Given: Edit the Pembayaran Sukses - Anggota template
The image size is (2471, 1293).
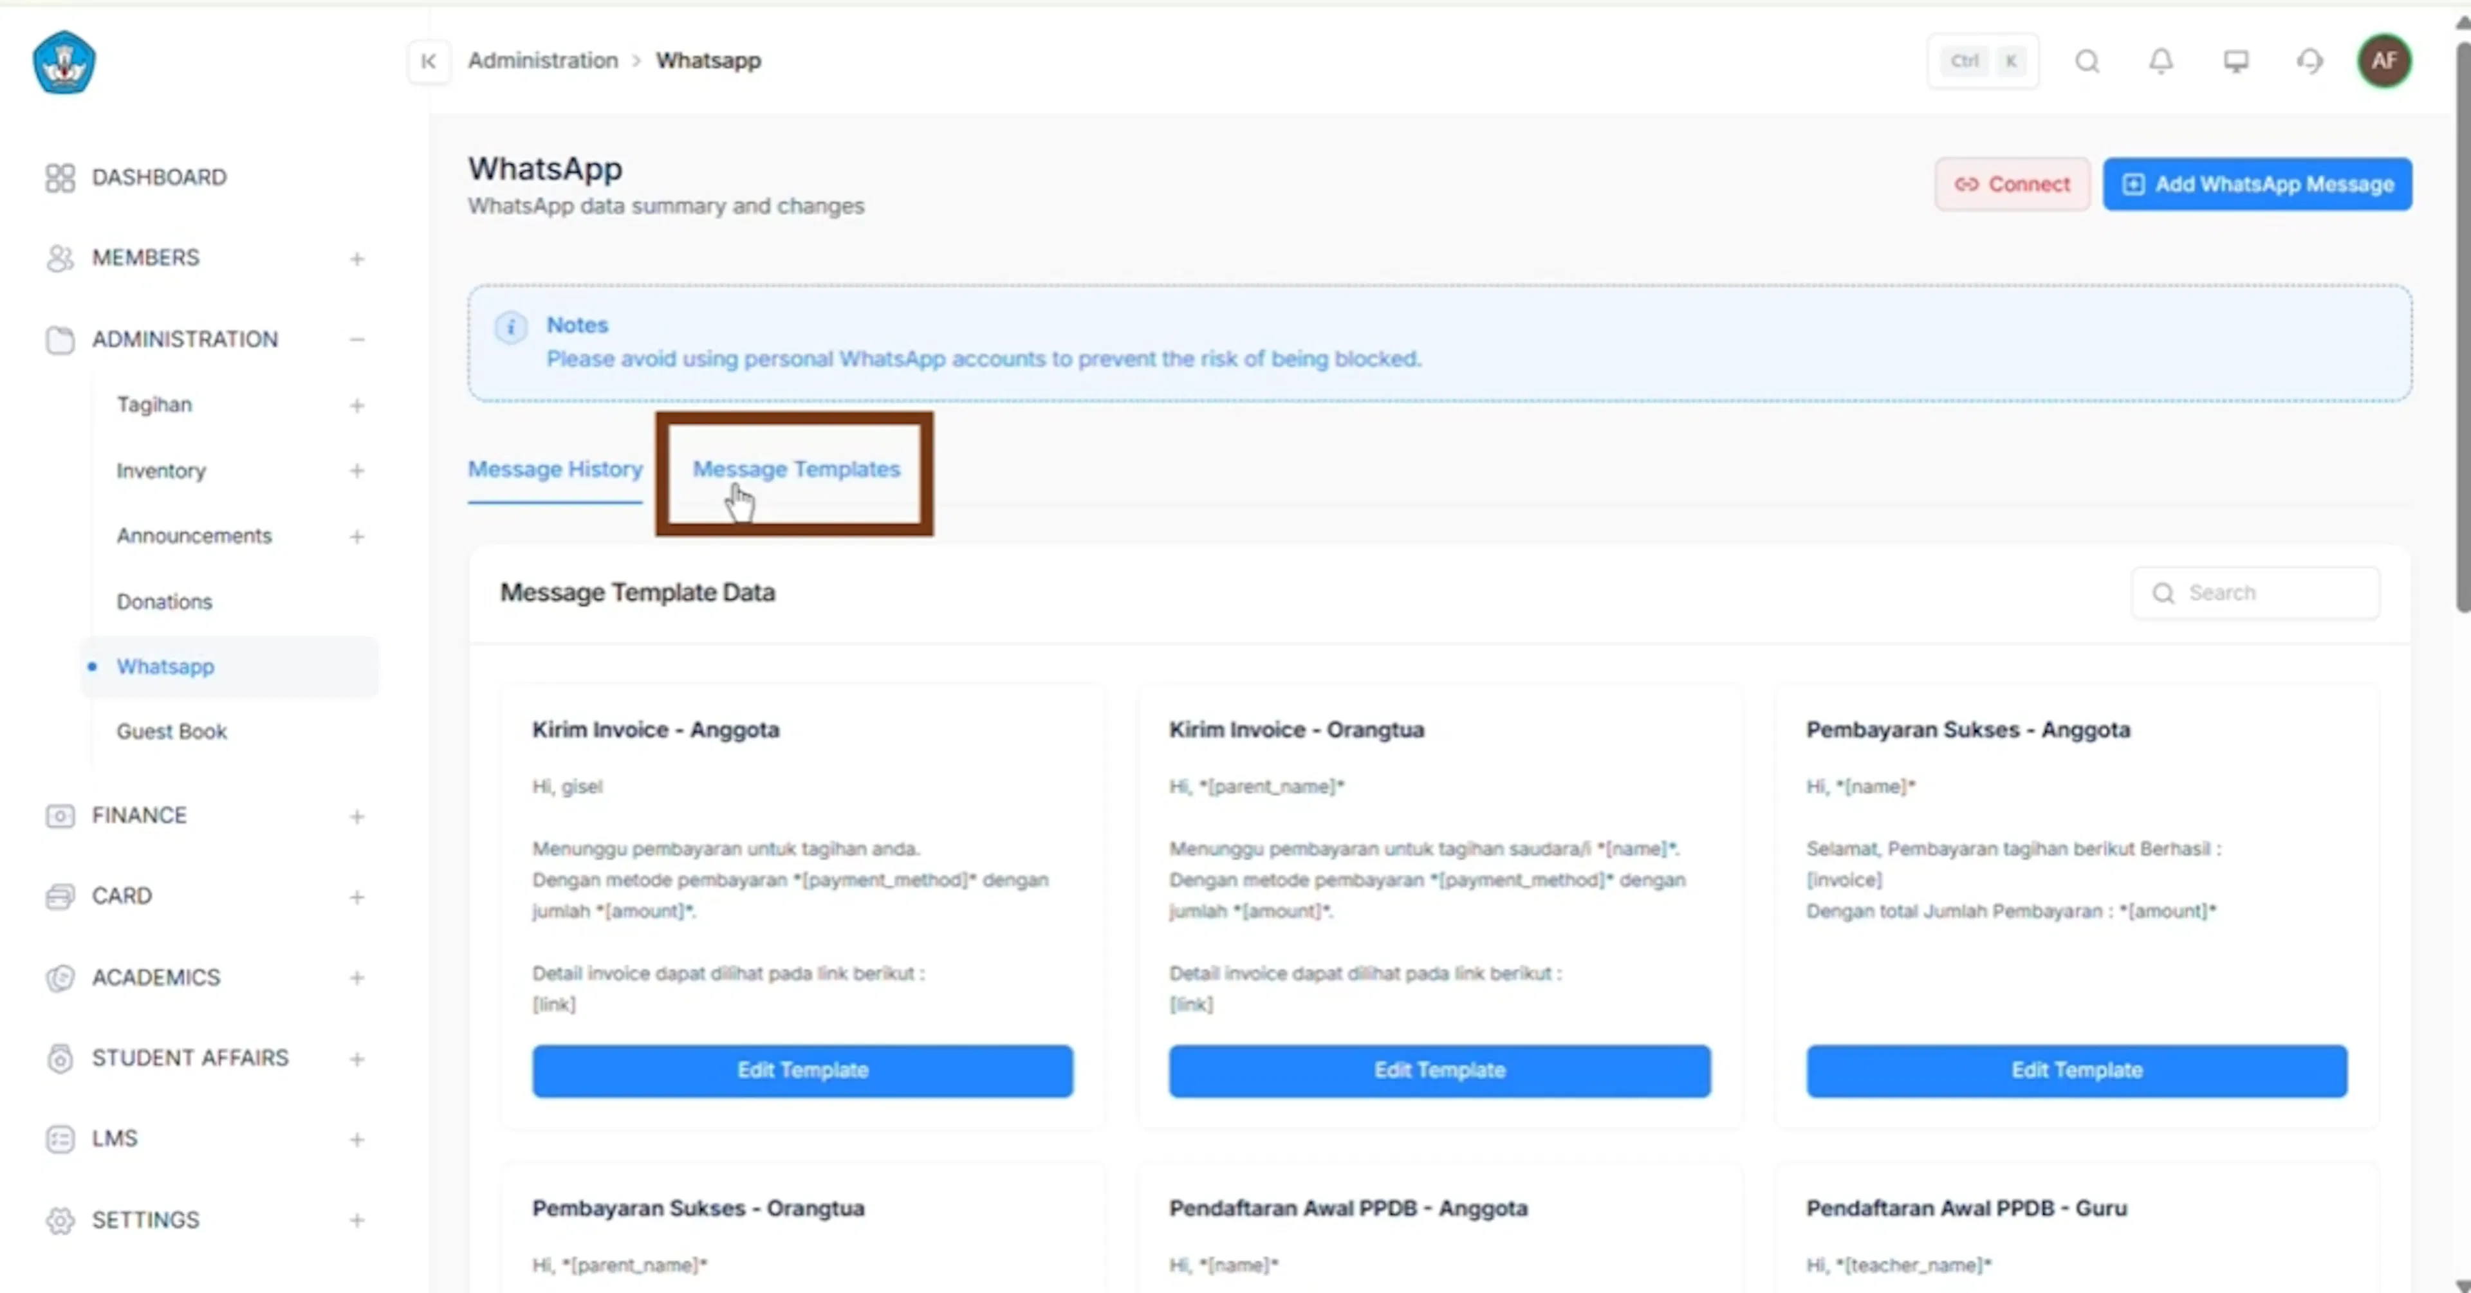Looking at the screenshot, I should [2077, 1070].
